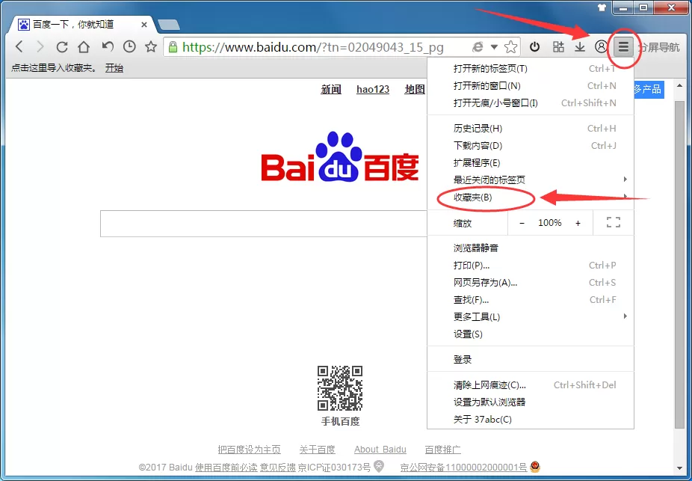Open the About Baidu link
This screenshot has height=481, width=692.
[380, 450]
